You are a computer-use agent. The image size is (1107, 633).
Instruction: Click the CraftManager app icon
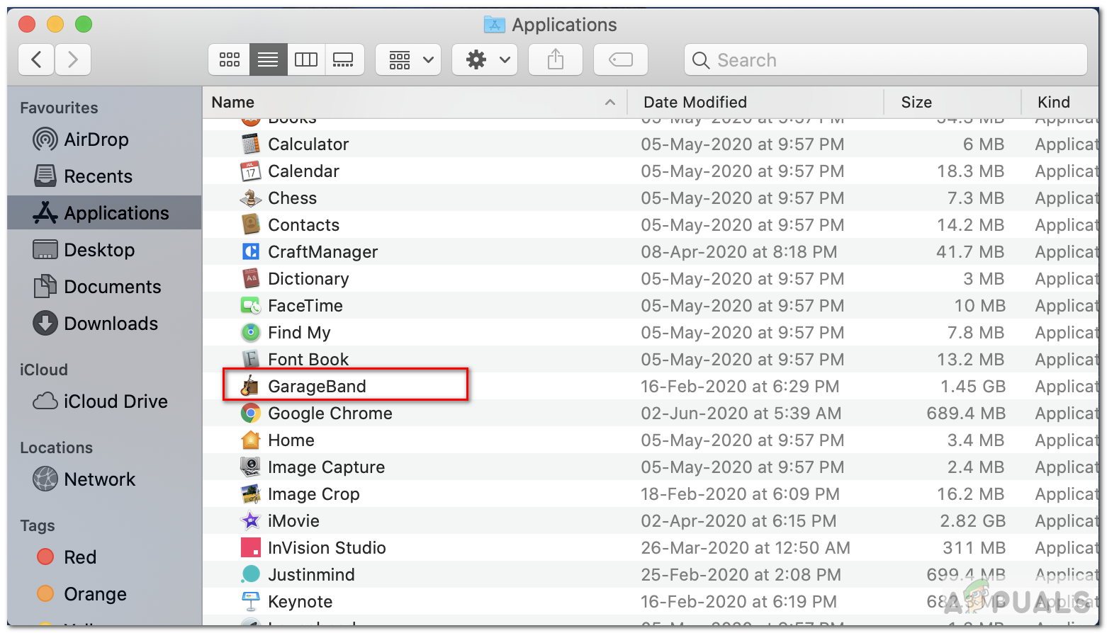click(251, 251)
